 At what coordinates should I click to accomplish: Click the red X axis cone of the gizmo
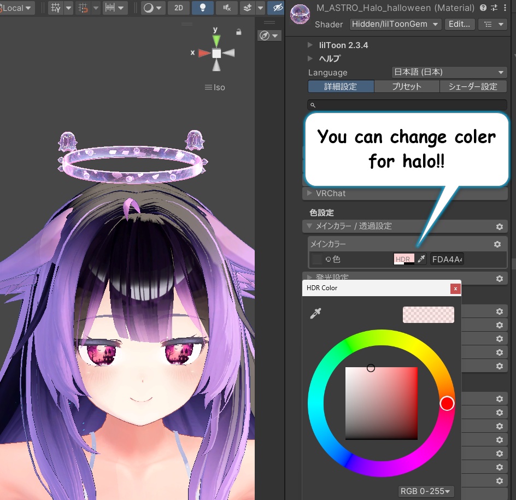(204, 53)
